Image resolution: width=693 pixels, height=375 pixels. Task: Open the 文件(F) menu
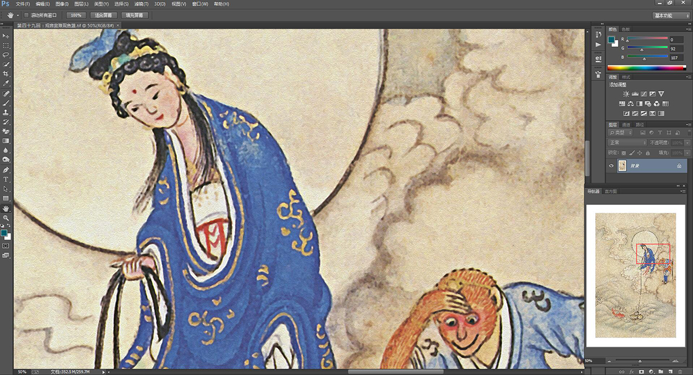(23, 4)
